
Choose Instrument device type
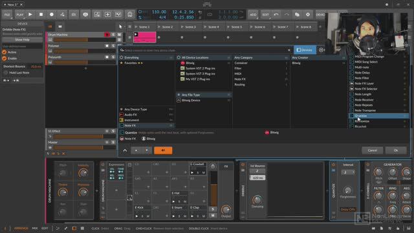(x=146, y=120)
